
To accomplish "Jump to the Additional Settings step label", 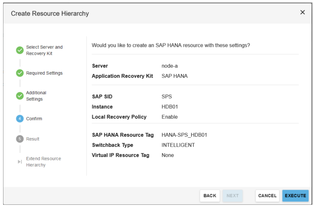I will click(36, 96).
